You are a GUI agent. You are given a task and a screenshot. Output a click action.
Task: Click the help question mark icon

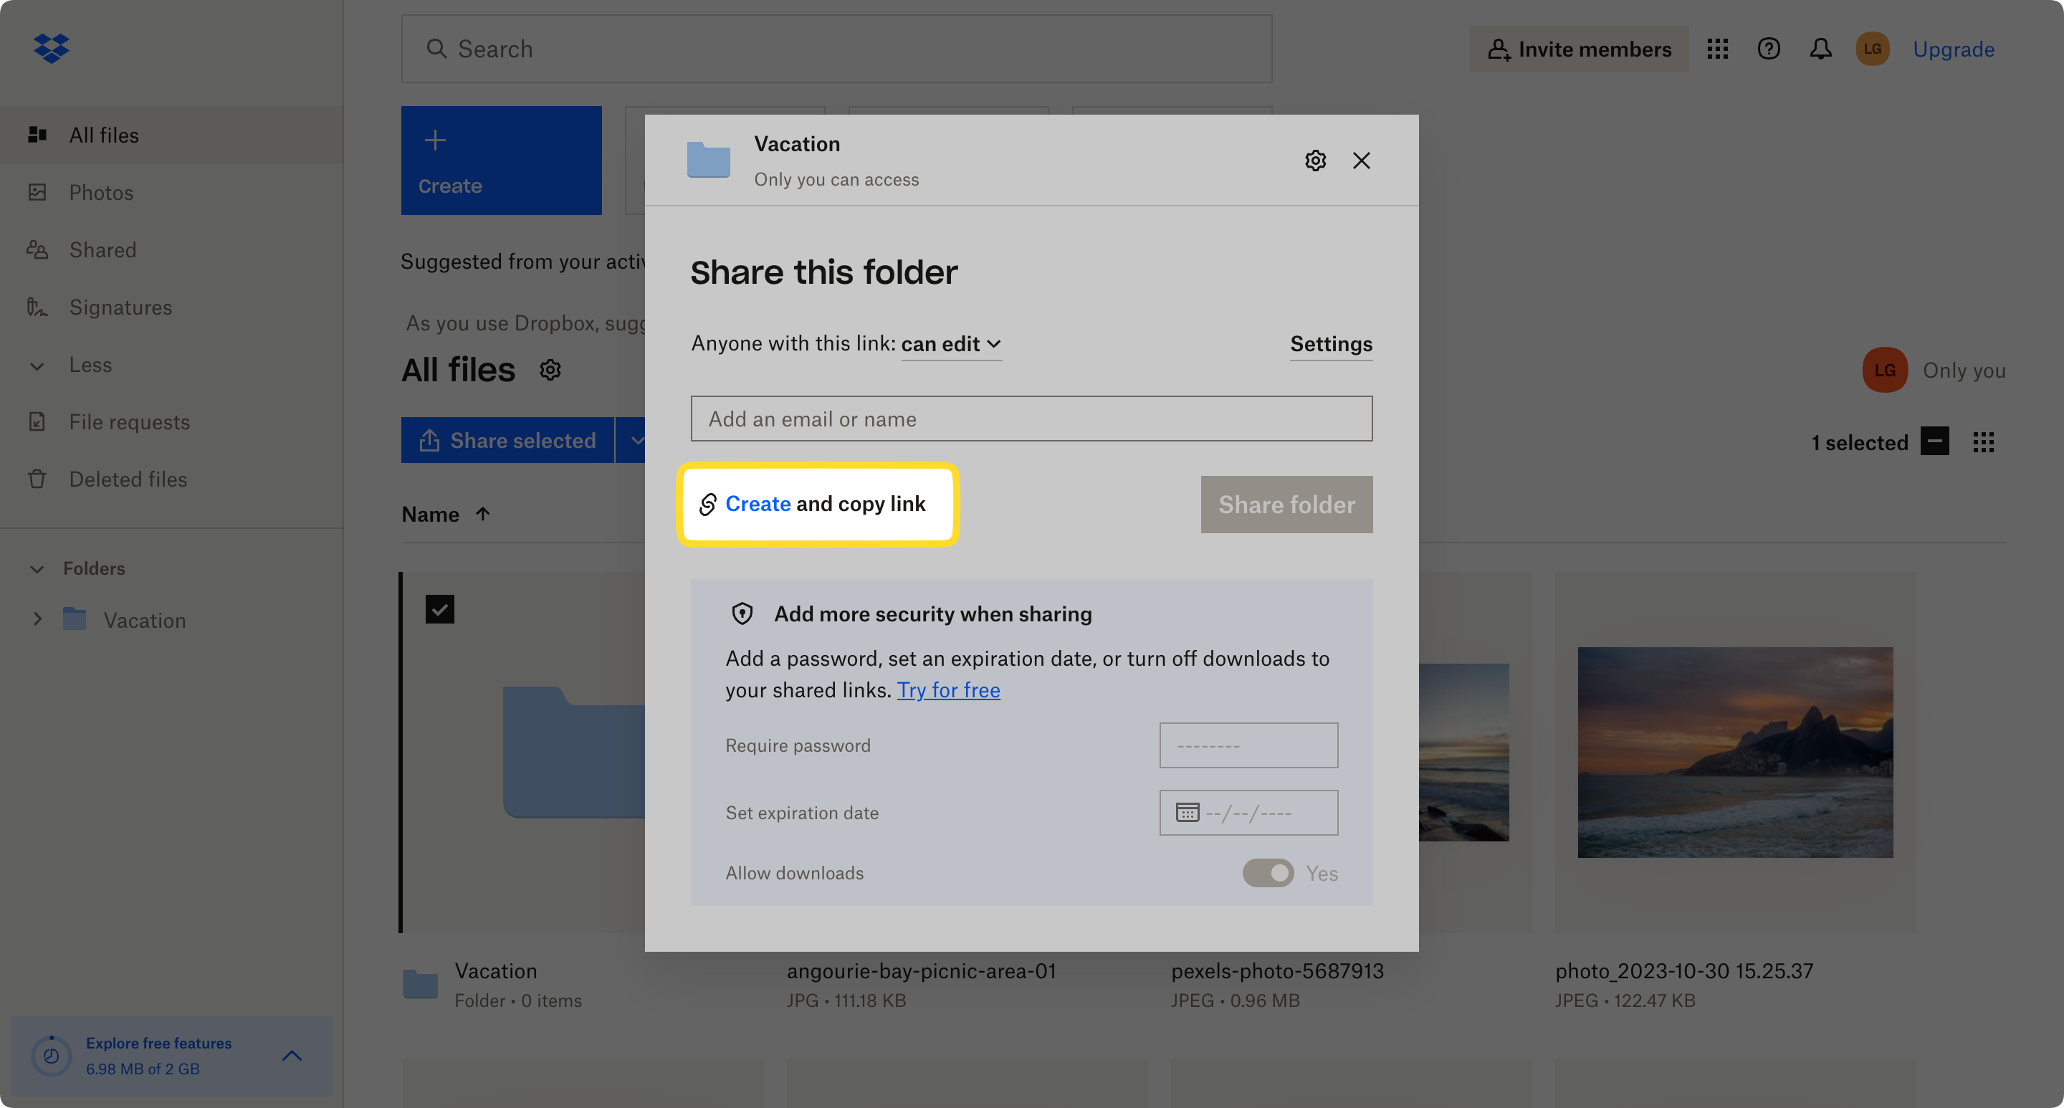(1768, 48)
